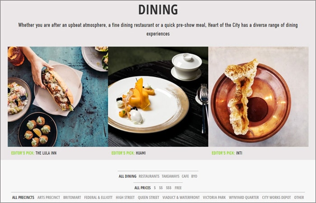Open the Inti copper bowl photo
The height and width of the screenshot is (203, 316).
click(259, 97)
